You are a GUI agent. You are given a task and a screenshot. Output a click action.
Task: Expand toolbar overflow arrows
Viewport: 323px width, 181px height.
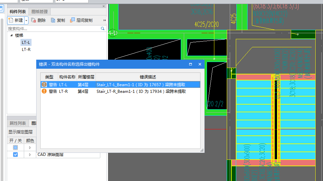[x=105, y=20]
